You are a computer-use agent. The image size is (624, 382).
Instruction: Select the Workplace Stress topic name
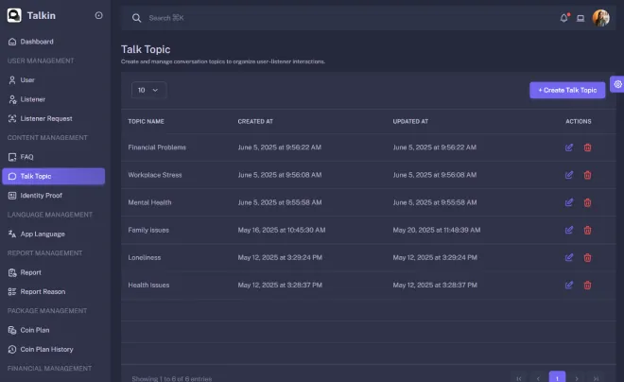point(155,175)
